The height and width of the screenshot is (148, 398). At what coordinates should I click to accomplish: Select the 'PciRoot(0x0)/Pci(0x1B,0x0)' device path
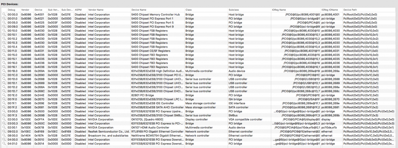pos(361,71)
